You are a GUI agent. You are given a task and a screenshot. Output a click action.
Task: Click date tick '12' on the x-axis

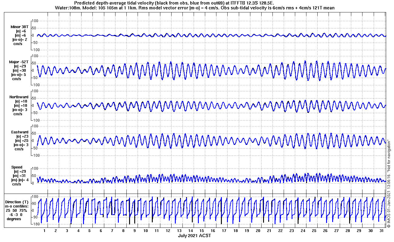click(168, 231)
